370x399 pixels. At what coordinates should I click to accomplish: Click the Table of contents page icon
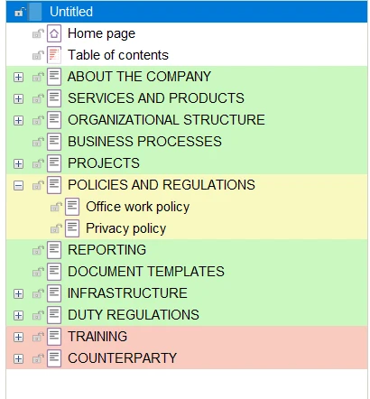pyautogui.click(x=54, y=55)
